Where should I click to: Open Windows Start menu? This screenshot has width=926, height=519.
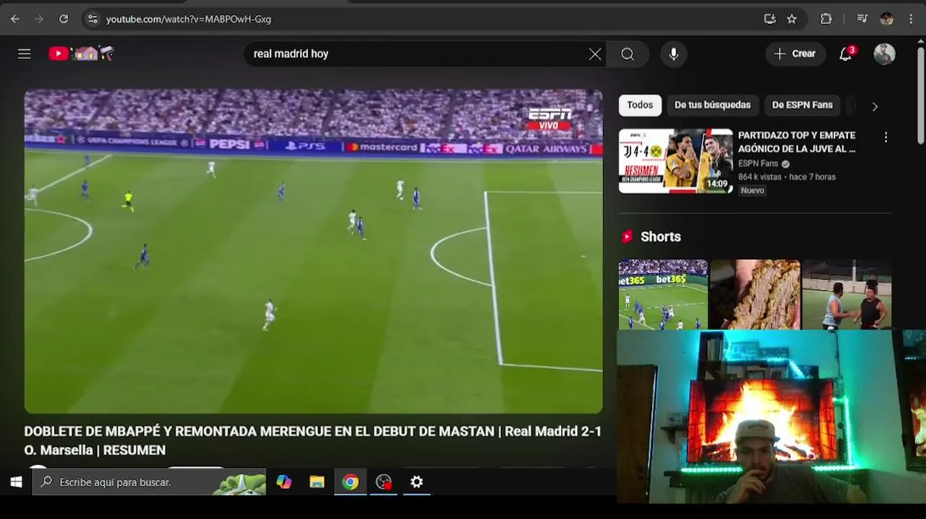(x=16, y=482)
